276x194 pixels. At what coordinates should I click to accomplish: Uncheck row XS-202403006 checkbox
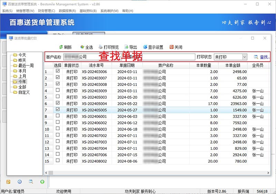tap(58, 71)
